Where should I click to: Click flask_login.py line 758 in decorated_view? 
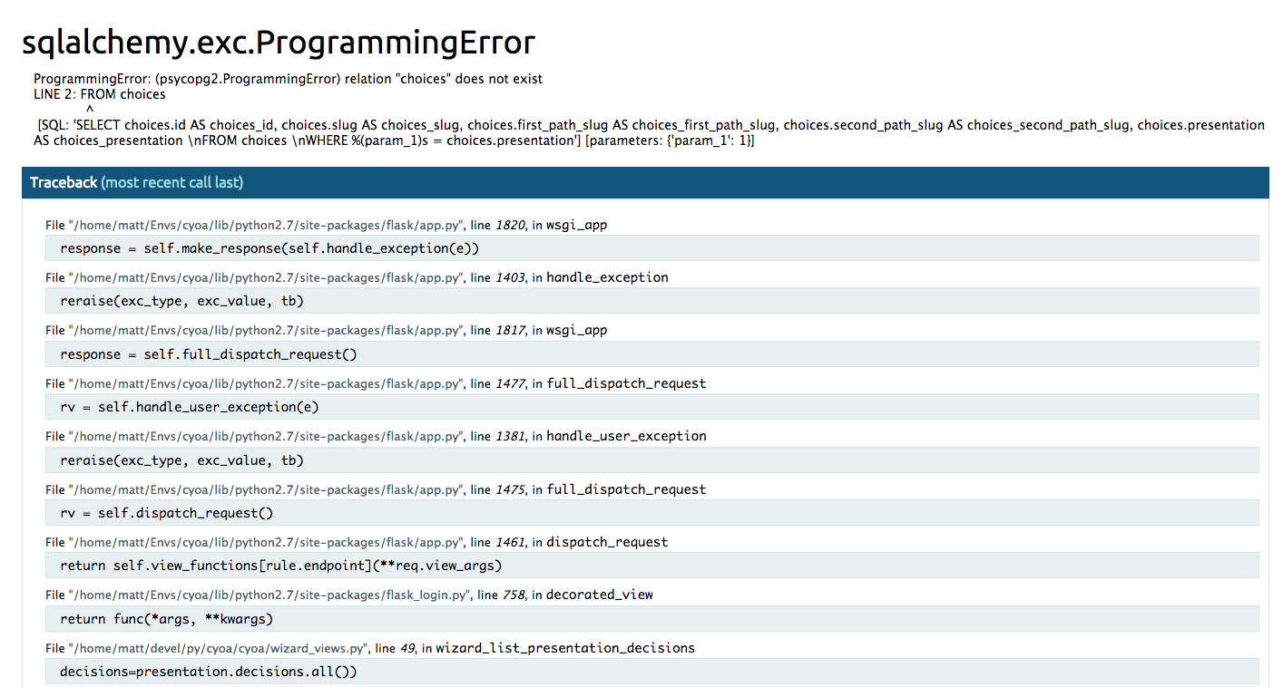pos(349,595)
